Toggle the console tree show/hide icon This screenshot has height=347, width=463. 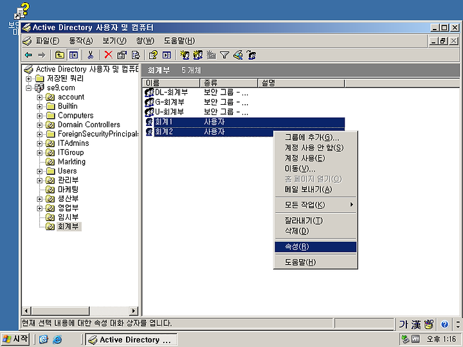[73, 55]
